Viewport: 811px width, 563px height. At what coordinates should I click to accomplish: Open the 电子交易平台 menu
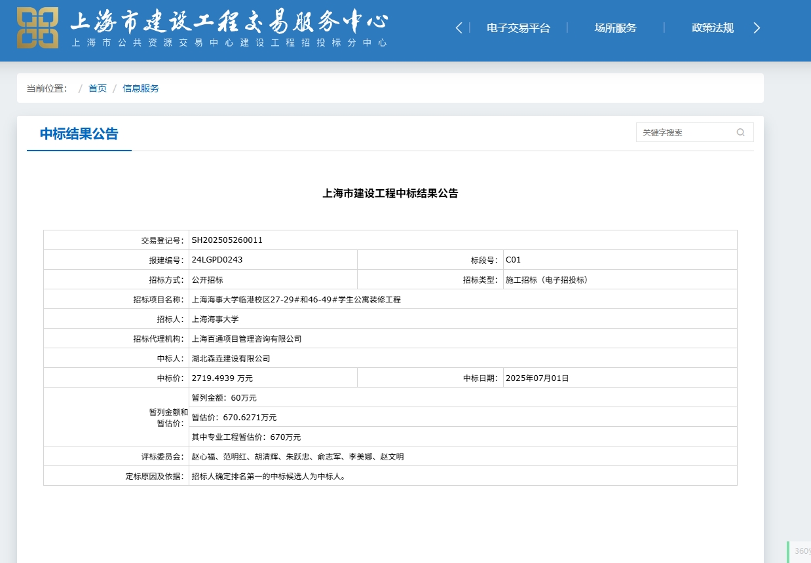[x=517, y=28]
